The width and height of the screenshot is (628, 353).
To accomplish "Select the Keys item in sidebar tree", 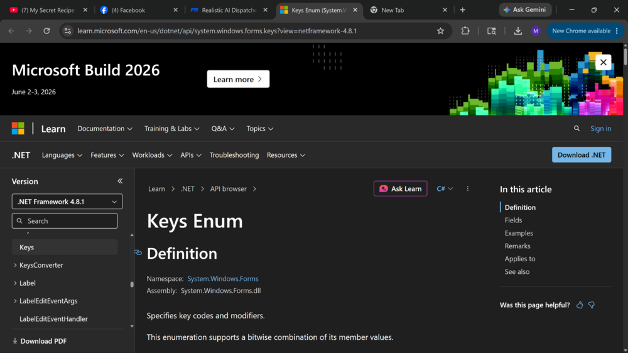I will pyautogui.click(x=65, y=247).
